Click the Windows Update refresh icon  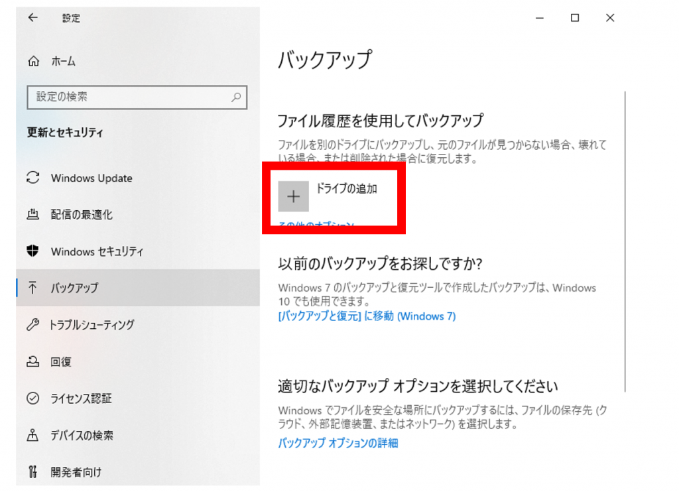[x=32, y=178]
